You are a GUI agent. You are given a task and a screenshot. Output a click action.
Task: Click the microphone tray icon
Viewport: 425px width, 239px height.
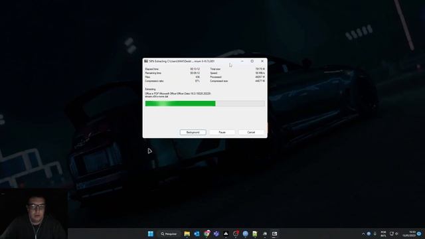pos(375,234)
